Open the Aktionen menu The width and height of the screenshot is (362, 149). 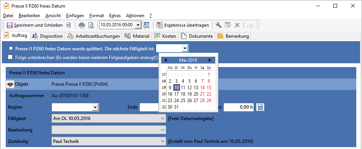point(135,16)
